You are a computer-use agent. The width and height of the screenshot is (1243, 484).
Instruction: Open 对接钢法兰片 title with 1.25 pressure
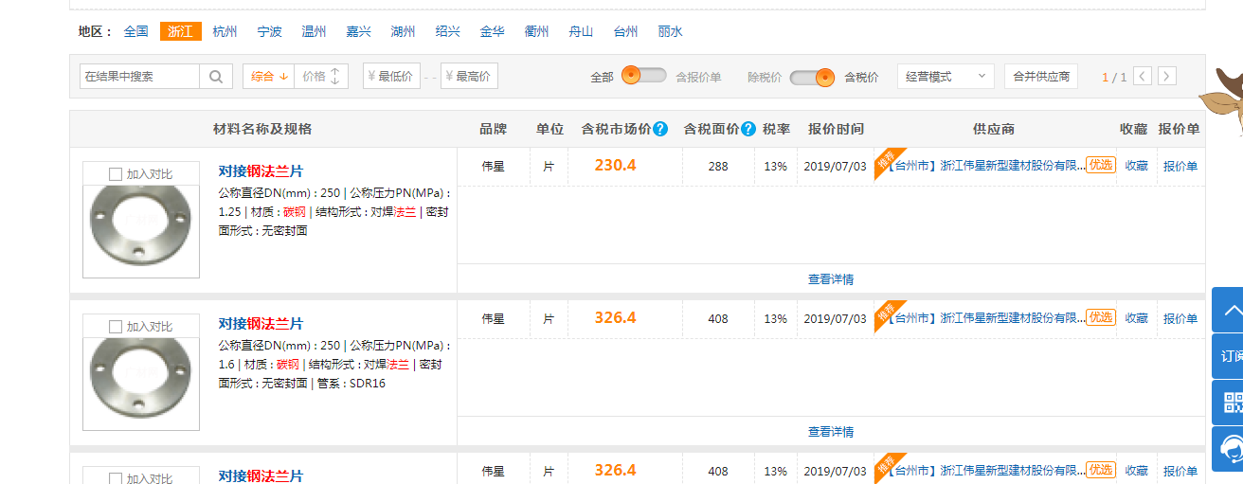[x=261, y=171]
